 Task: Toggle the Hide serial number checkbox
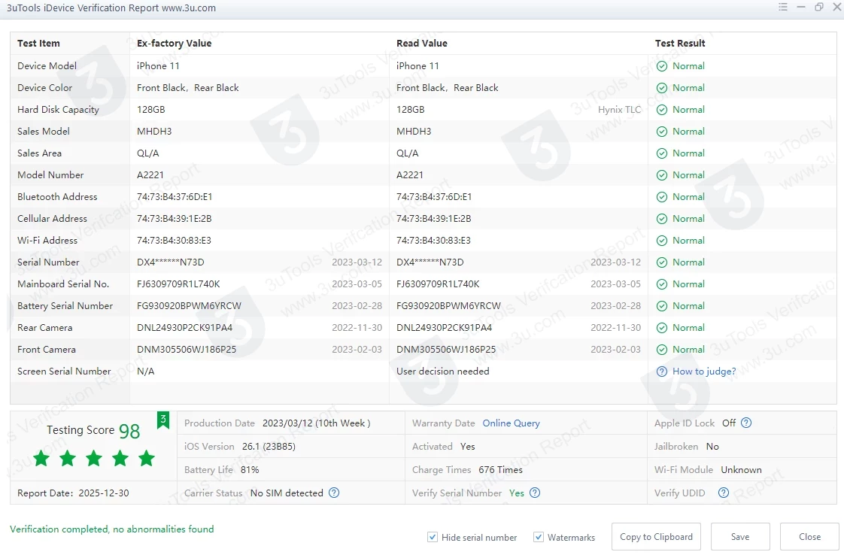click(433, 537)
